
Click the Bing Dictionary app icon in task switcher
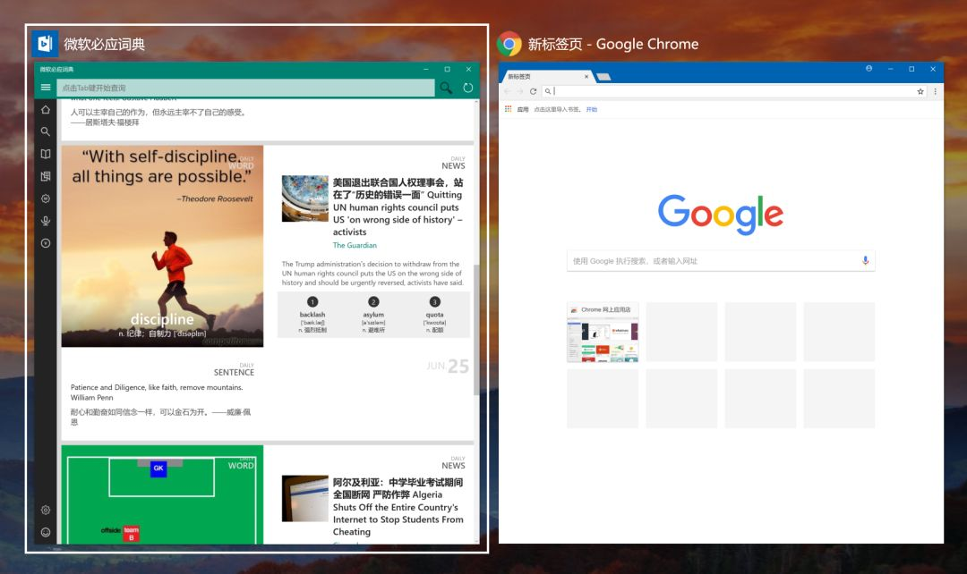[45, 44]
